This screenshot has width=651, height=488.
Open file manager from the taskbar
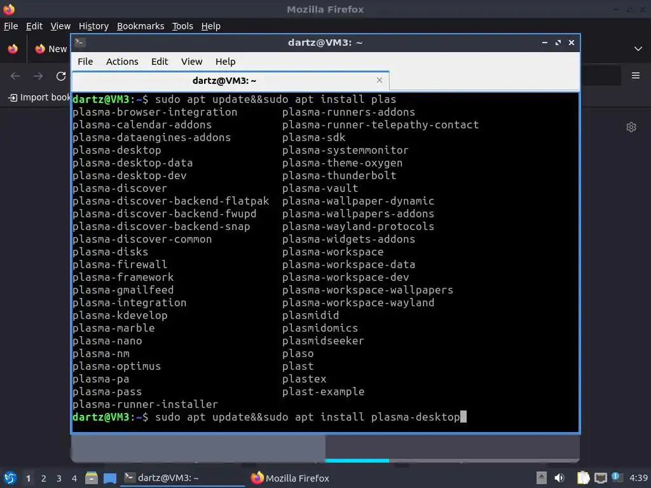coord(92,478)
